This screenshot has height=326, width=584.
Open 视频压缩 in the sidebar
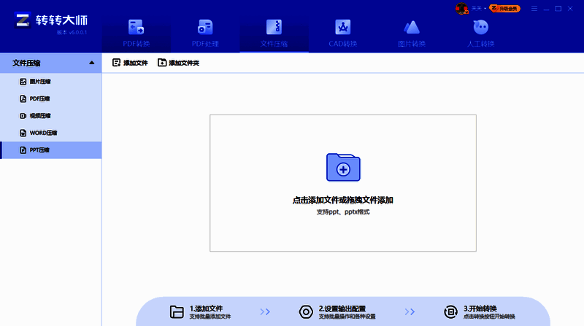(40, 116)
